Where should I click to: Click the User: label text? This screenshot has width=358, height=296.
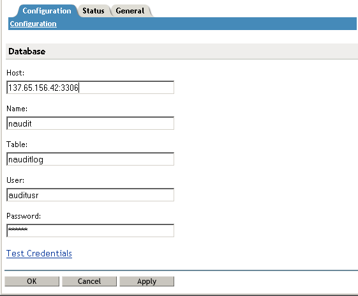click(x=15, y=180)
